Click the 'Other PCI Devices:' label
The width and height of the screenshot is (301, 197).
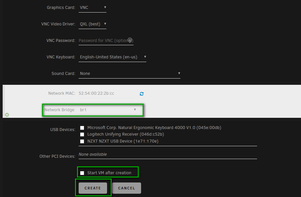coord(57,156)
